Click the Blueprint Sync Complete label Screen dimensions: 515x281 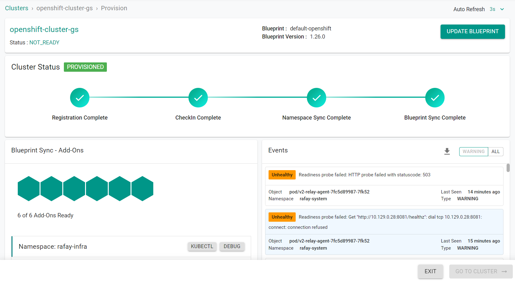435,118
